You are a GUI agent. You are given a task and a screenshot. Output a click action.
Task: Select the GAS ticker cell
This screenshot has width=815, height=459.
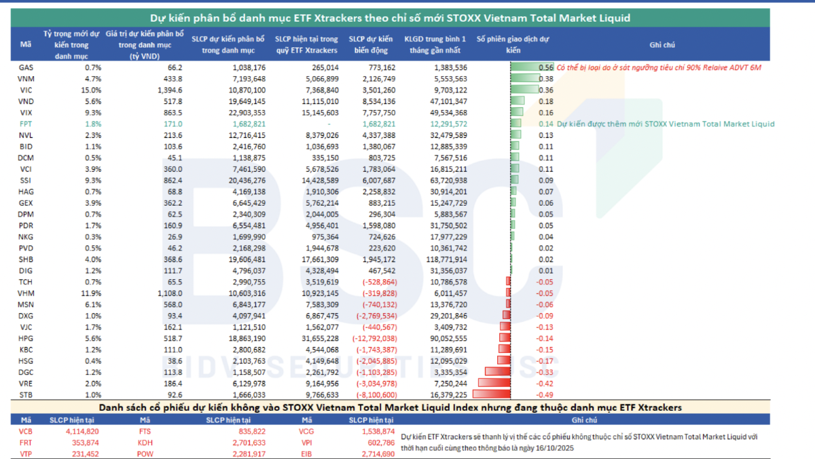[x=26, y=68]
